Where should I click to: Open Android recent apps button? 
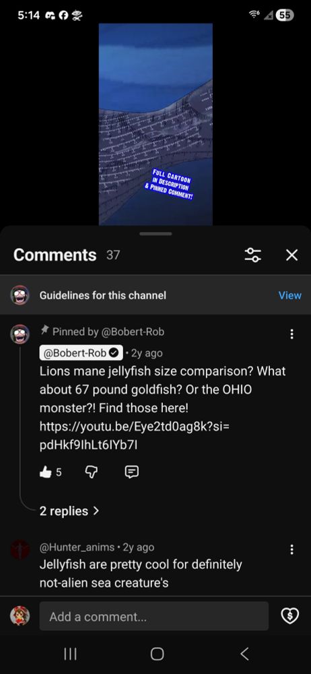point(70,654)
